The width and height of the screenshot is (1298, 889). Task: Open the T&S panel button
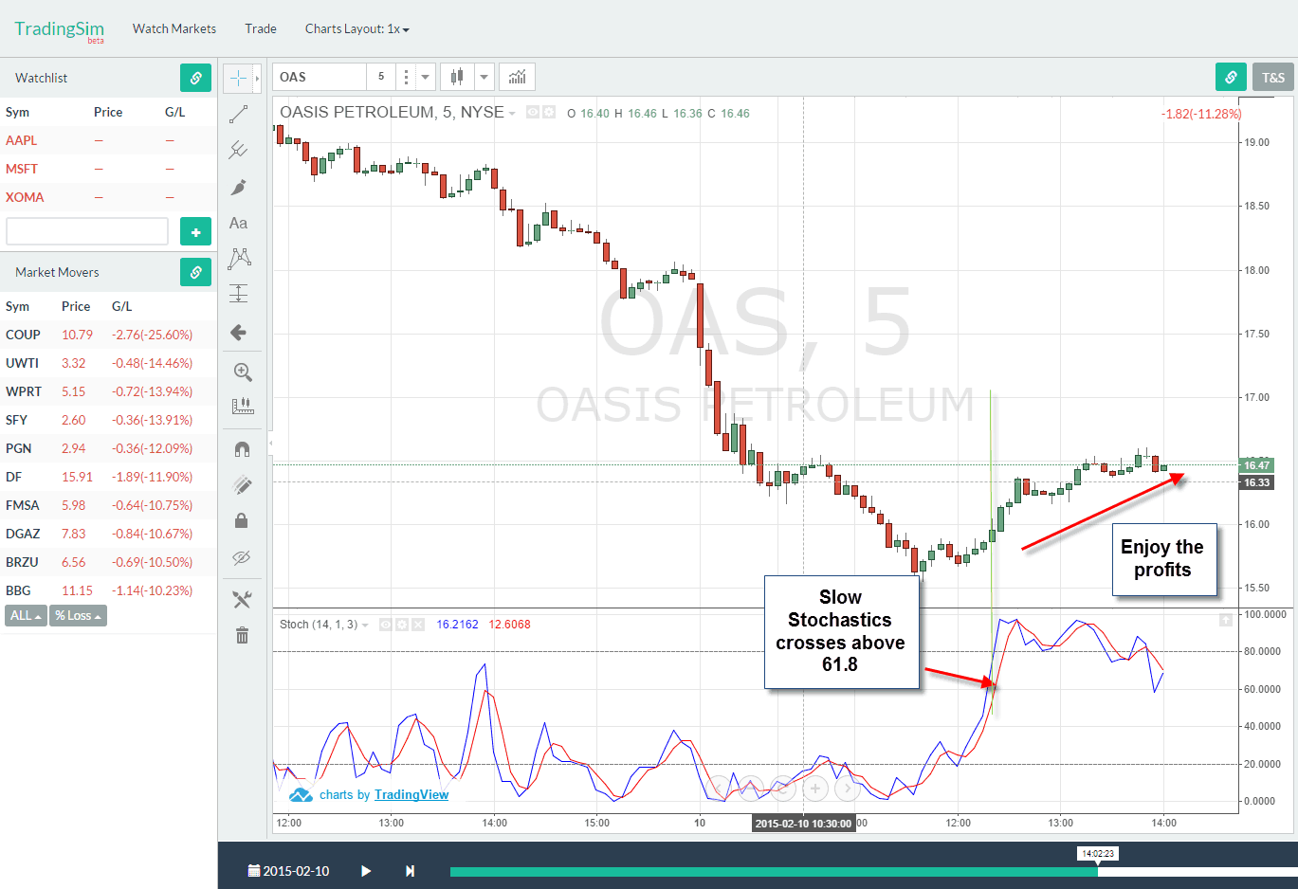coord(1272,77)
